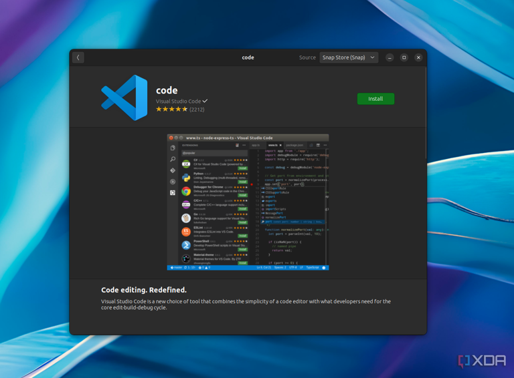Click the Debugger for Chrome extension icon
The width and height of the screenshot is (514, 378).
186,191
